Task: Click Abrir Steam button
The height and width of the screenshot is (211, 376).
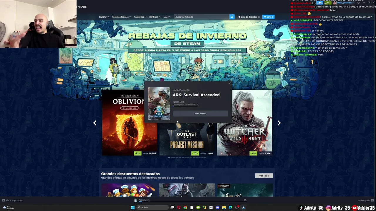Action: (200, 113)
